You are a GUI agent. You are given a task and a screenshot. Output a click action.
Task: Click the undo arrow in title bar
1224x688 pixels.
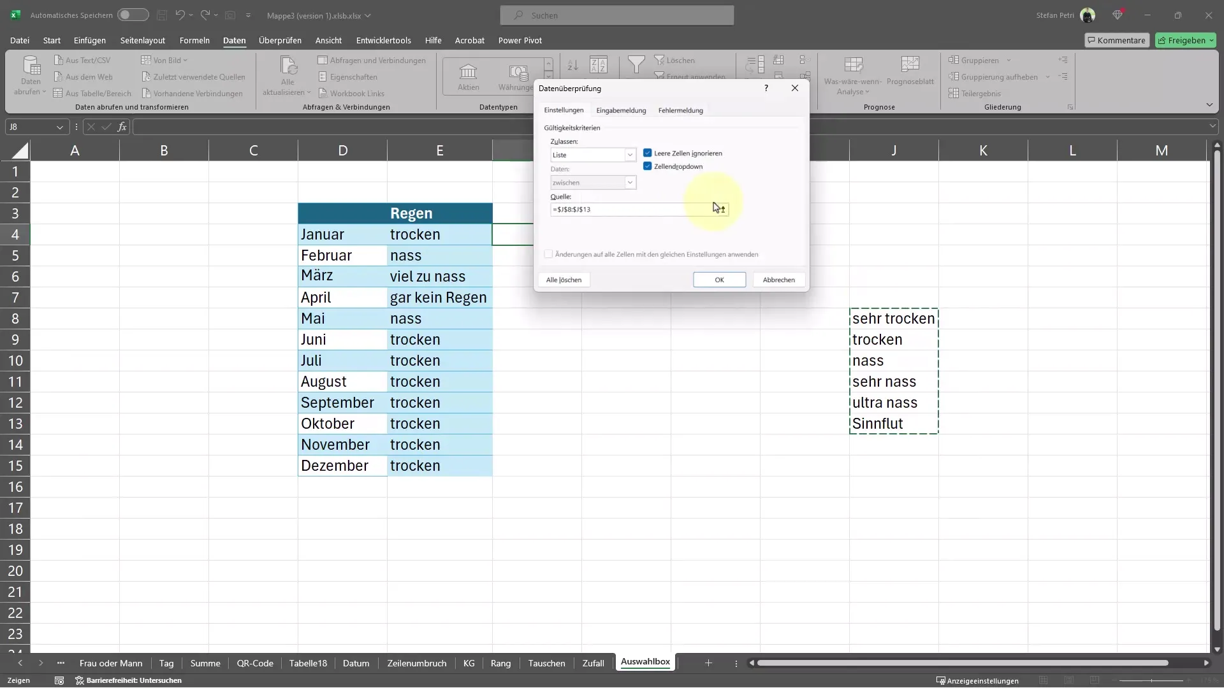coord(180,15)
